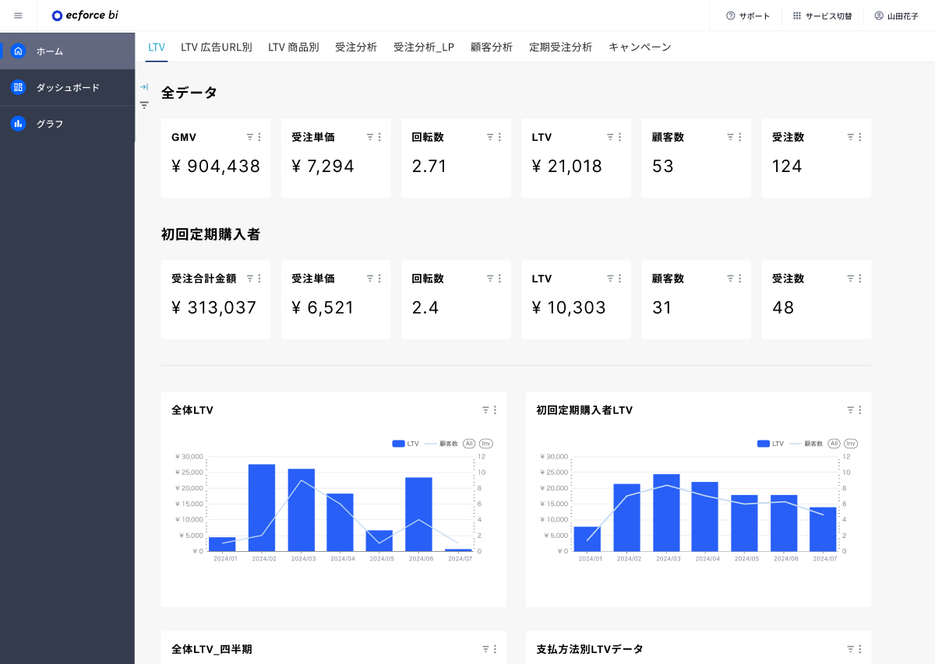Click the filter icon on GMV card
Image resolution: width=935 pixels, height=664 pixels.
pyautogui.click(x=250, y=137)
